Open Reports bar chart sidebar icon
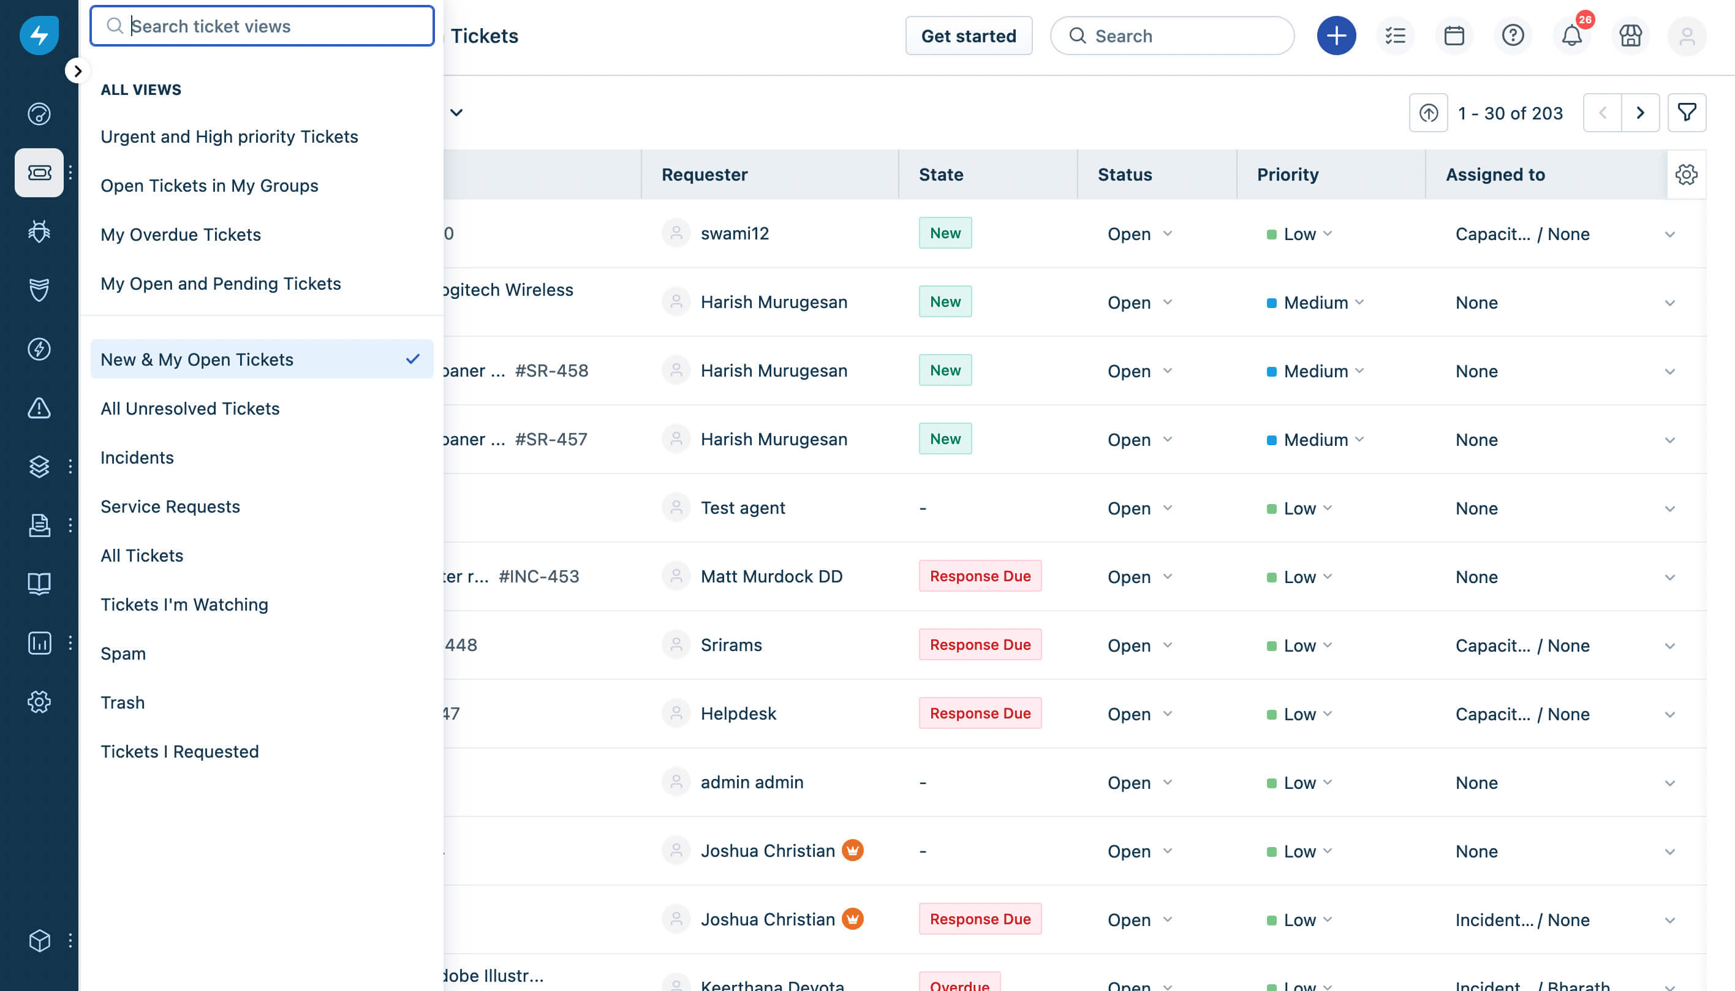The height and width of the screenshot is (991, 1735). point(39,642)
